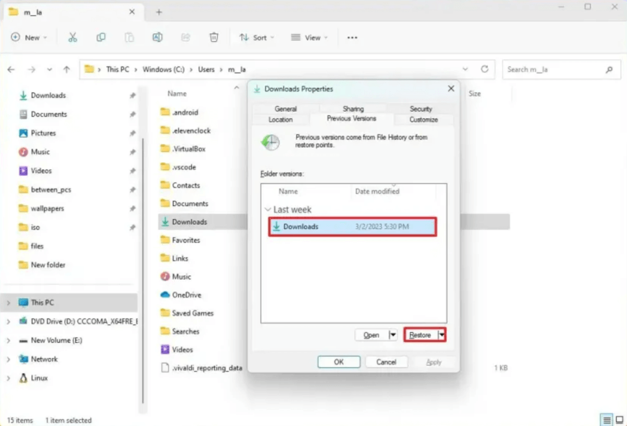
Task: Click the Paste icon in the command bar
Action: coord(129,37)
